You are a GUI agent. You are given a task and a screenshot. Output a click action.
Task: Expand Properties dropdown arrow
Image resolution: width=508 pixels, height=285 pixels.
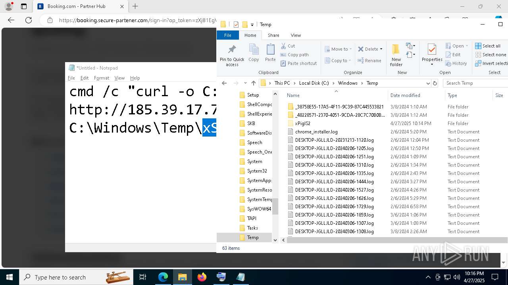[x=432, y=65]
